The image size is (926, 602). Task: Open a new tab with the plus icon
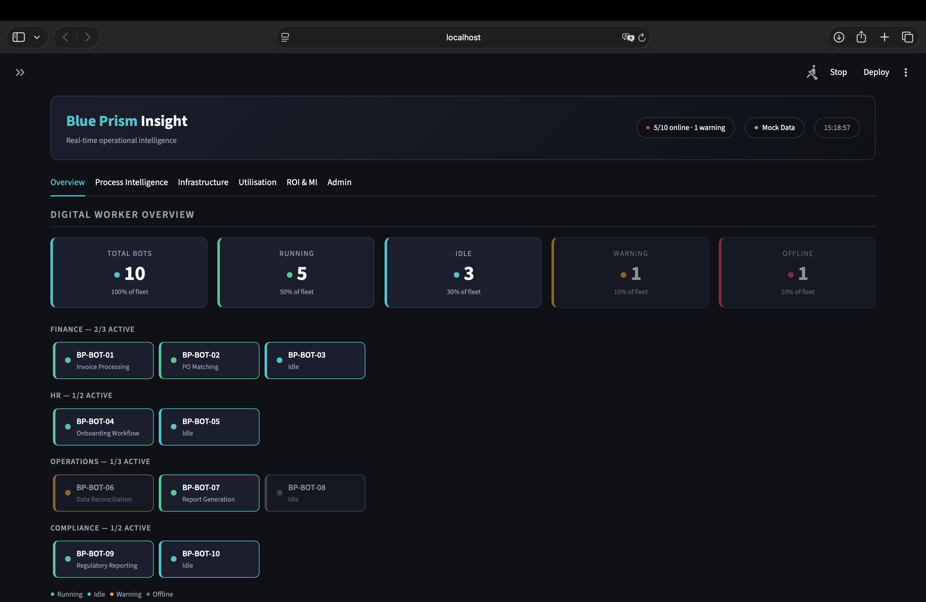click(x=884, y=37)
